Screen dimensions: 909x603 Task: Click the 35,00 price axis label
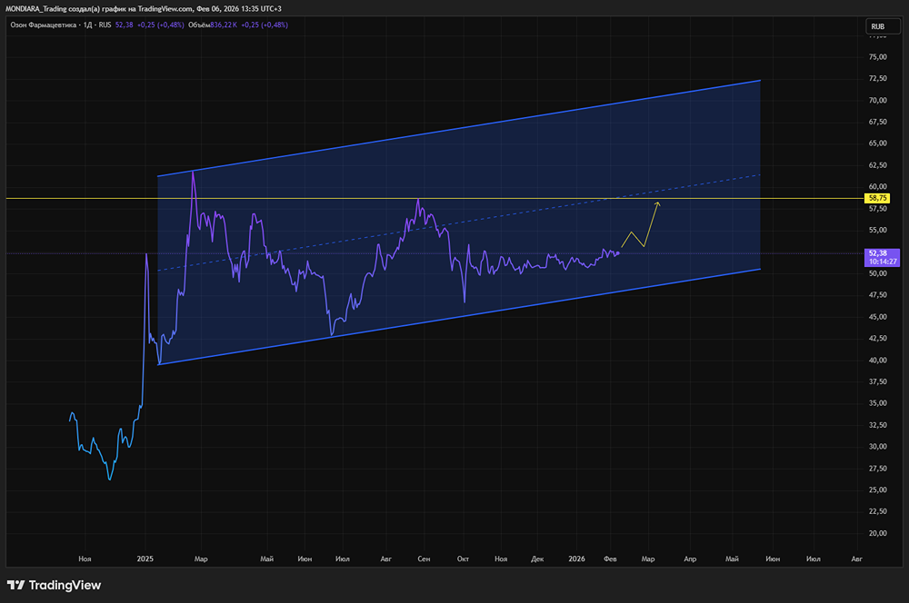click(878, 403)
